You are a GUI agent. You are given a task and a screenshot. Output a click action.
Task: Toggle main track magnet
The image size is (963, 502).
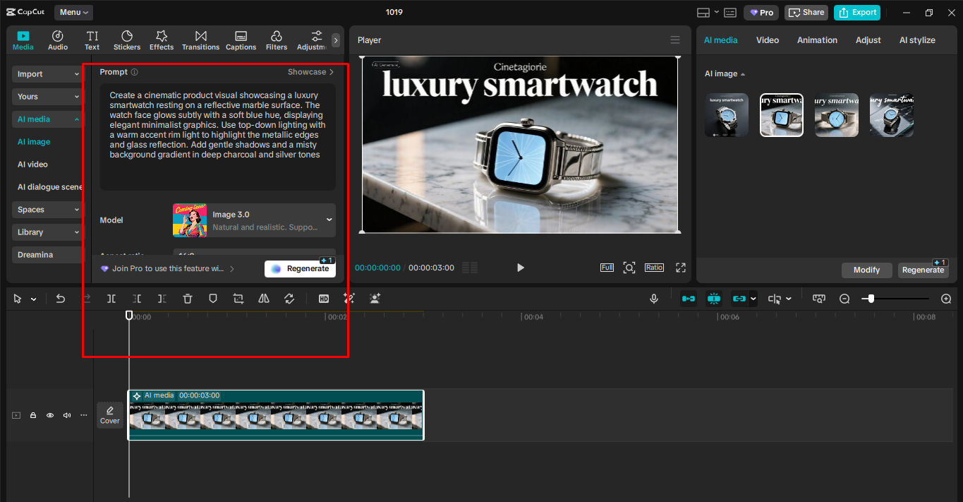pos(689,299)
